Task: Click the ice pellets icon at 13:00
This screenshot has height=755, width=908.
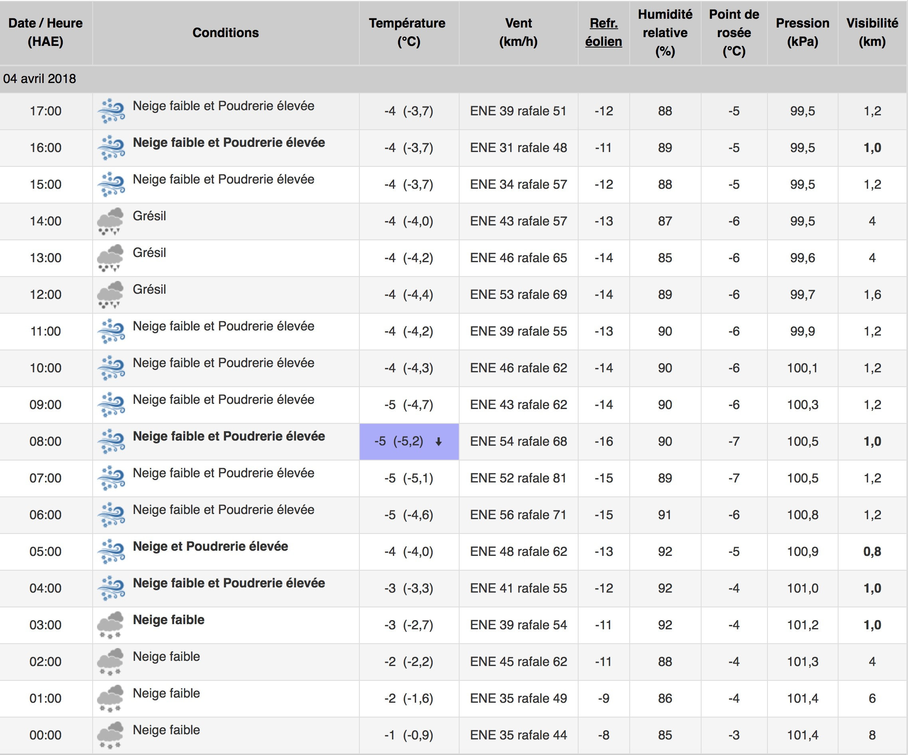Action: click(110, 258)
